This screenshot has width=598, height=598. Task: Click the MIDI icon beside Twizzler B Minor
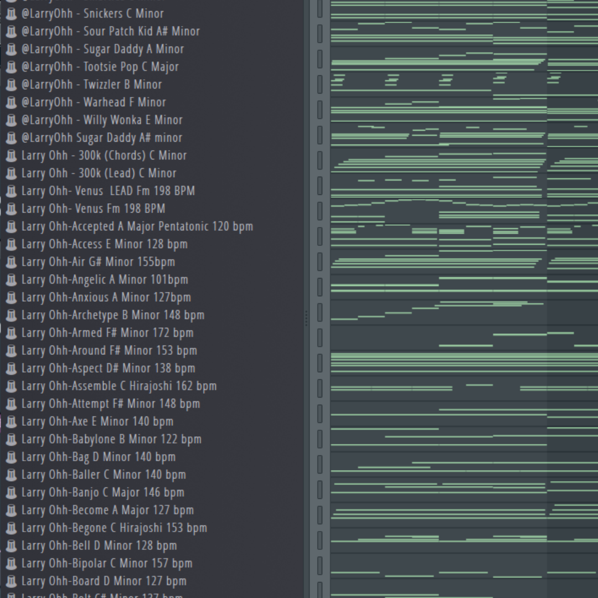(11, 85)
